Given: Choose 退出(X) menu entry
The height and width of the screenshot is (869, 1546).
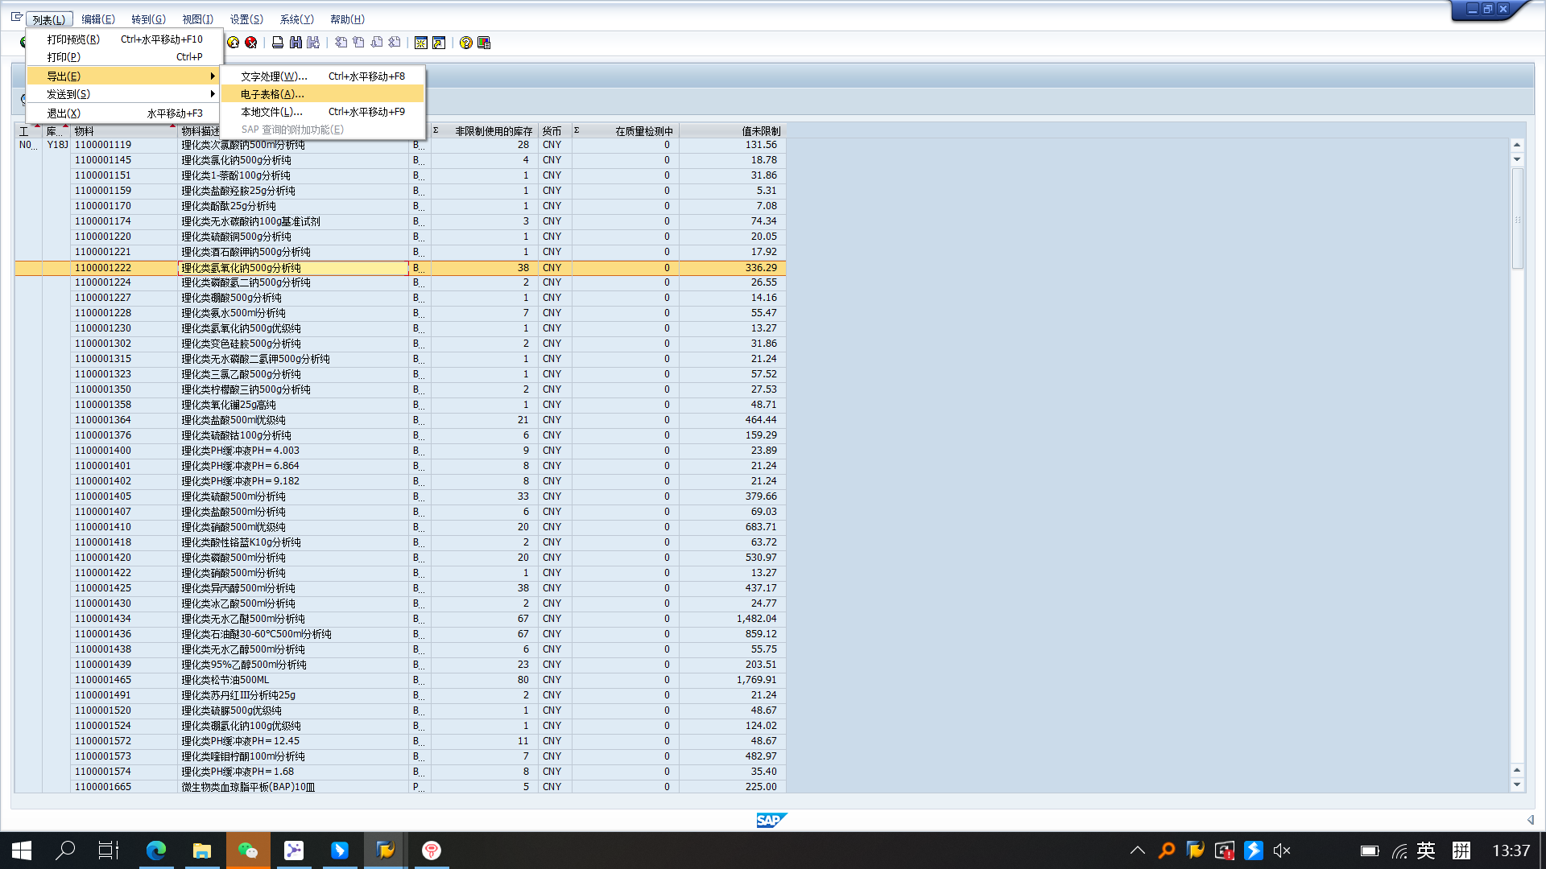Looking at the screenshot, I should pos(123,113).
